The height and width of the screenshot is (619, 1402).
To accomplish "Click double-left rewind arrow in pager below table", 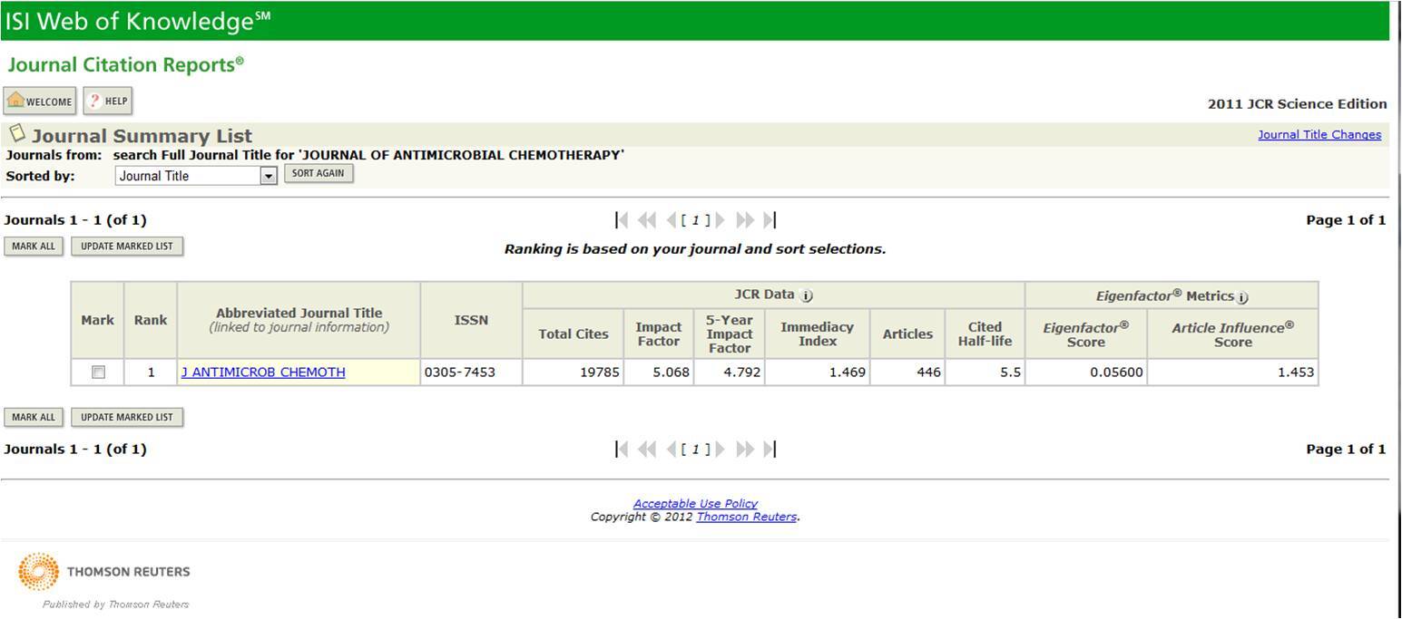I will 646,450.
